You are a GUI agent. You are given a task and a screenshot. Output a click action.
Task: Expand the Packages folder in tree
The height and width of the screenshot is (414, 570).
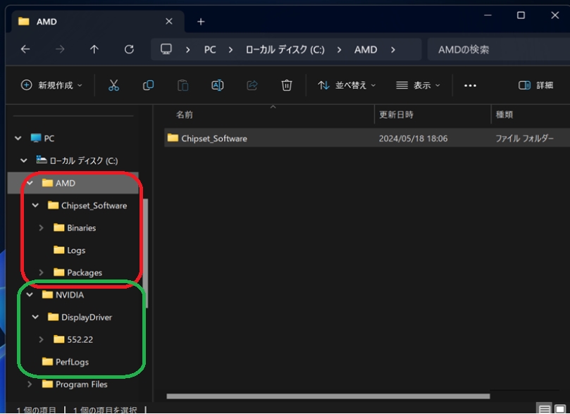click(41, 272)
